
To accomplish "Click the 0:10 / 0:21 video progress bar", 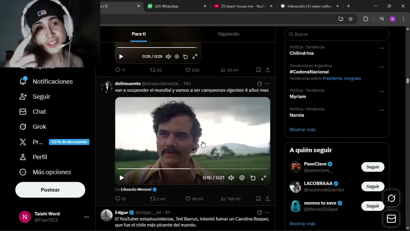I will point(192,168).
